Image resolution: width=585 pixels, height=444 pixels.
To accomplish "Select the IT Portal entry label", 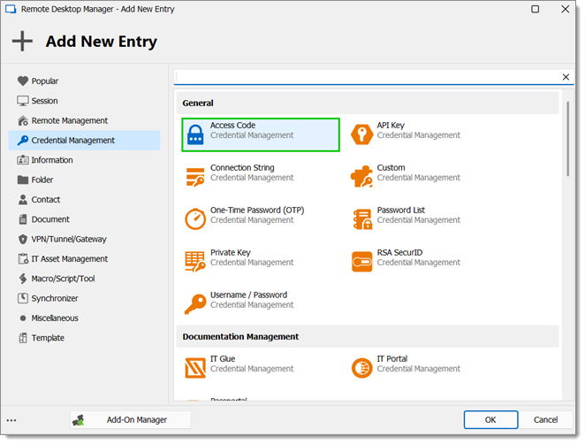I will (x=392, y=359).
